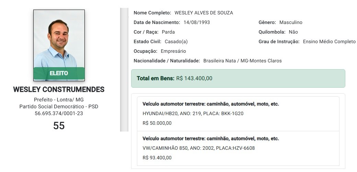Click the R$ 93.400,00 asset value
357x172 pixels.
click(157, 158)
